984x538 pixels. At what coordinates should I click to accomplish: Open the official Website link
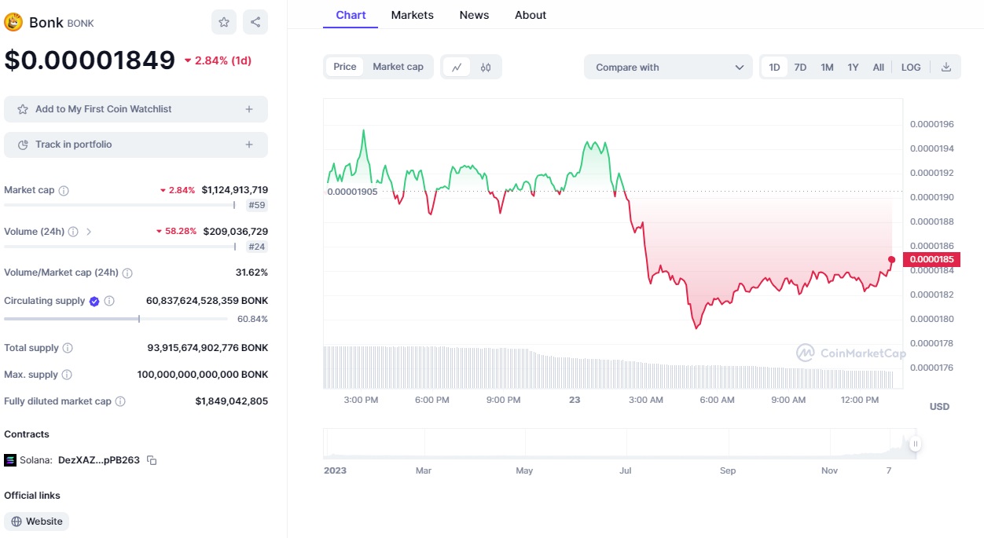(x=37, y=522)
